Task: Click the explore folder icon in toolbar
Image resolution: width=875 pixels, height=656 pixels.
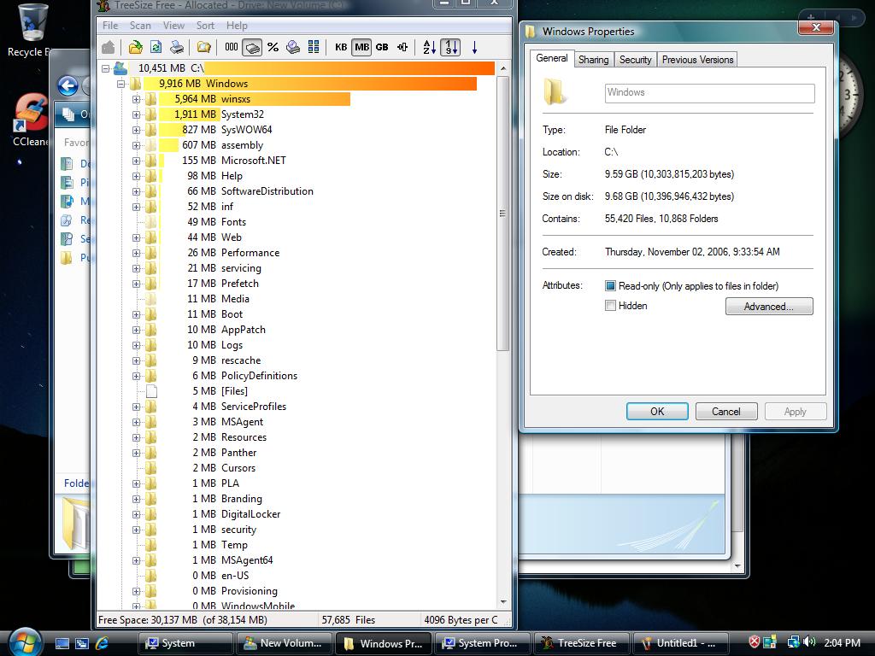Action: click(203, 48)
